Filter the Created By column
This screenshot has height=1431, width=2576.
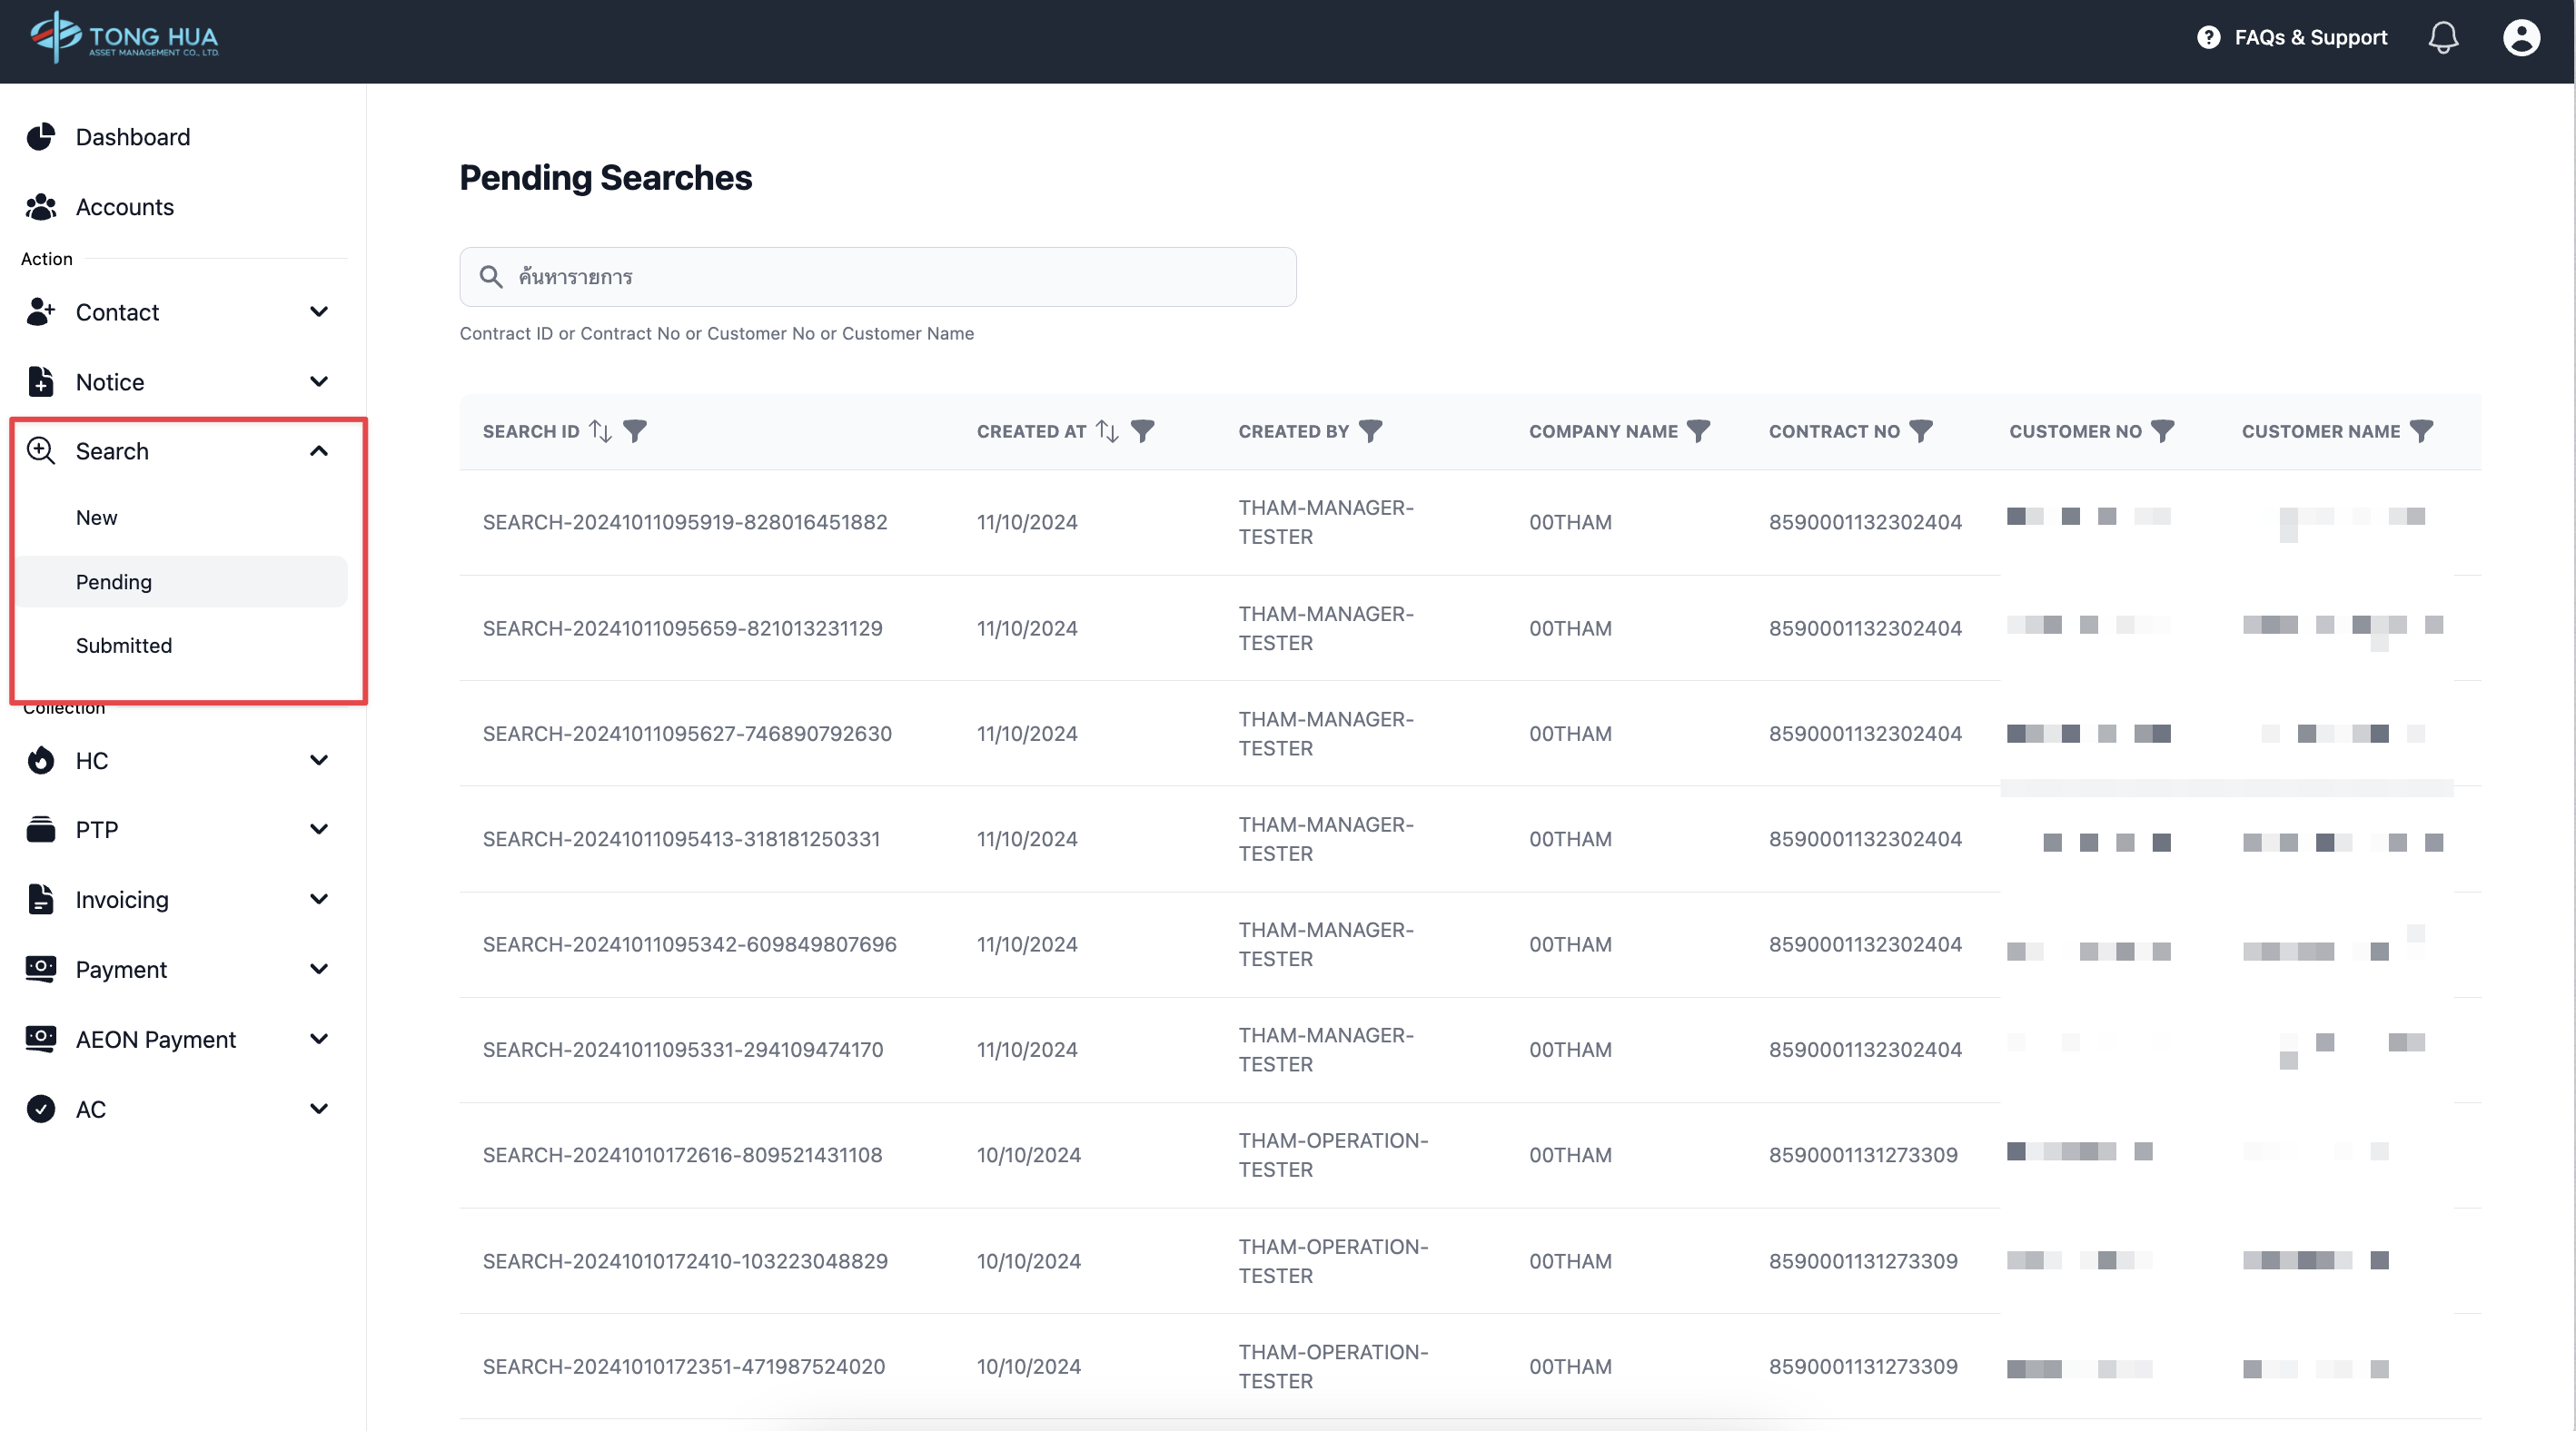pos(1371,430)
